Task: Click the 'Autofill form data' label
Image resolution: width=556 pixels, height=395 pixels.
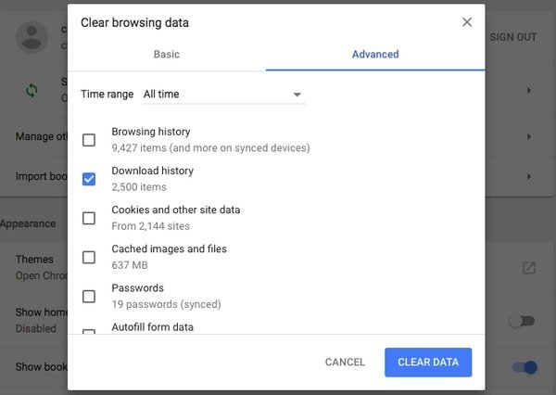Action: (x=153, y=327)
